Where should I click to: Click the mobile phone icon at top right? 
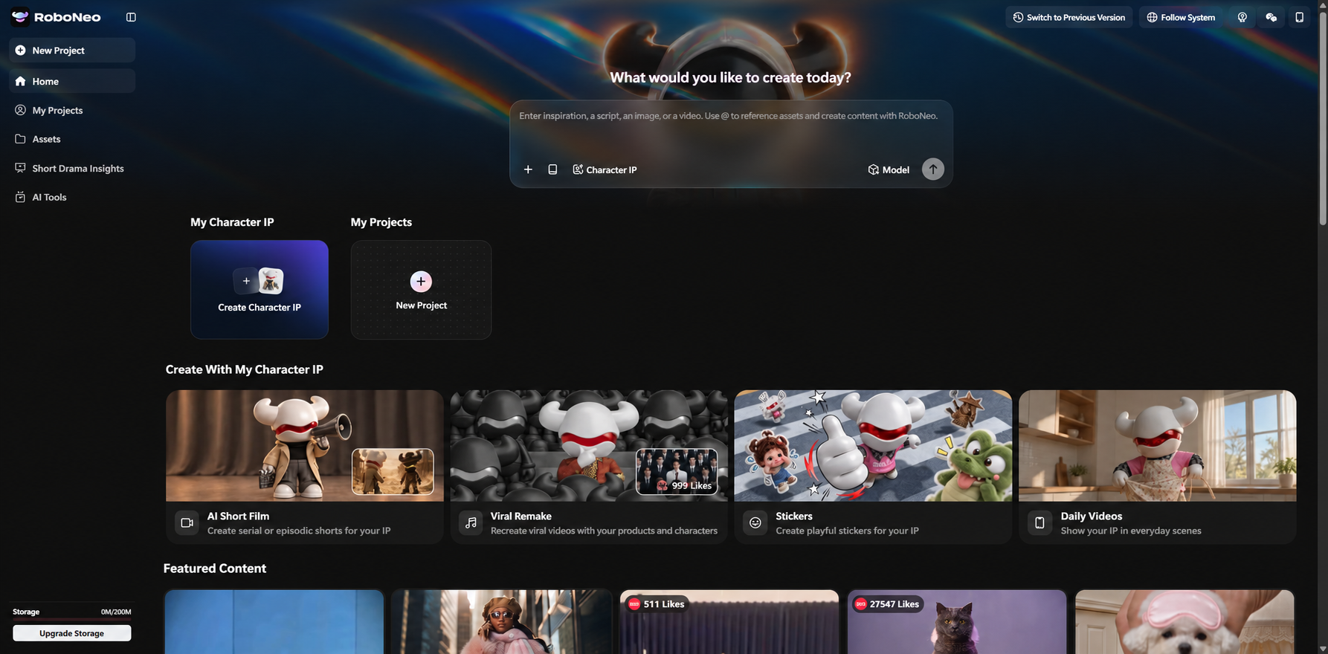(x=1299, y=17)
